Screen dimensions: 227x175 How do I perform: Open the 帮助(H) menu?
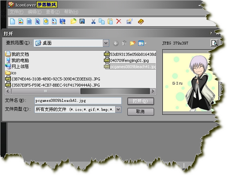point(71,12)
